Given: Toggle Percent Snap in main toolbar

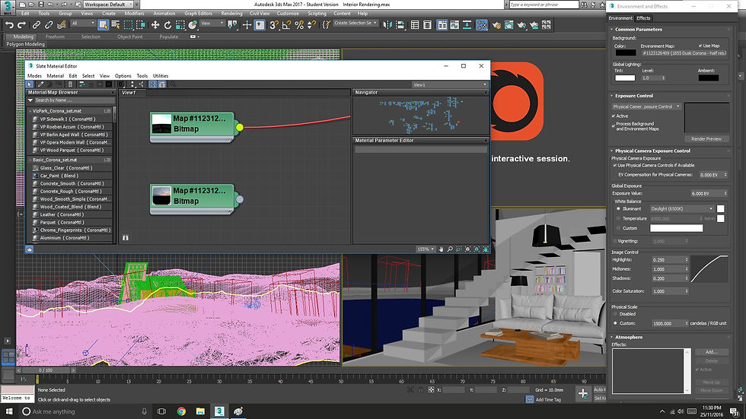Looking at the screenshot, I should coord(299,24).
